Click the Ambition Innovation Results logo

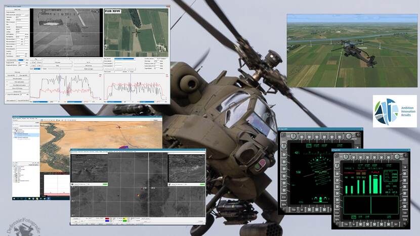point(395,111)
